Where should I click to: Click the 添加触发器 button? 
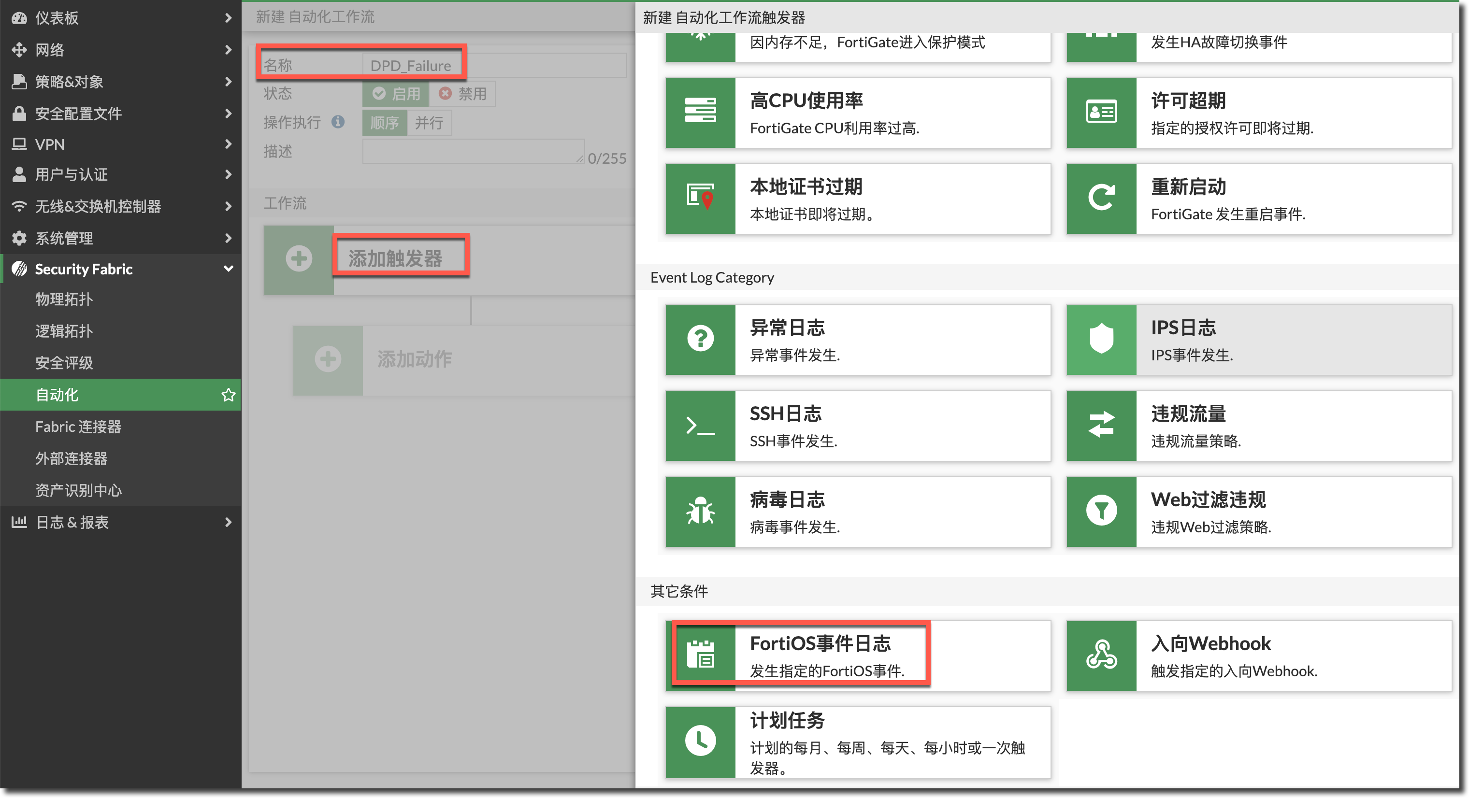click(395, 259)
